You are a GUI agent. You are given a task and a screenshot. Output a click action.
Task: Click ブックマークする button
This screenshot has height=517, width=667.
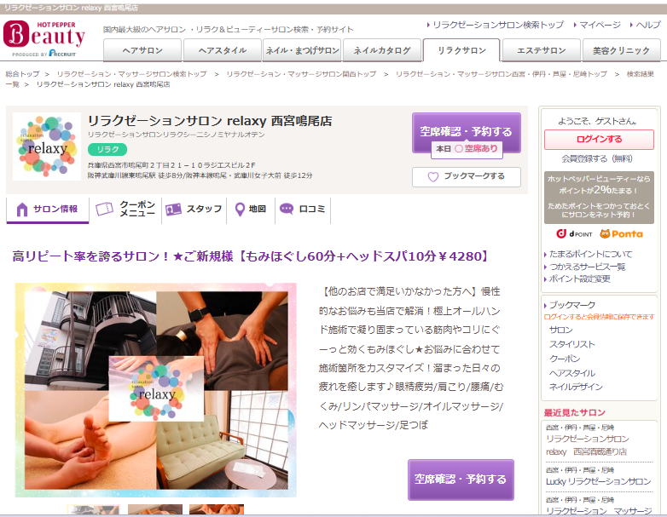(467, 176)
